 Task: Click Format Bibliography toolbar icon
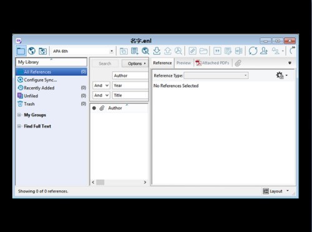tap(228, 51)
